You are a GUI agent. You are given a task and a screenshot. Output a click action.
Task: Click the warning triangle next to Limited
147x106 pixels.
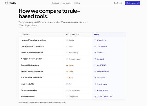pyautogui.click(x=67, y=65)
